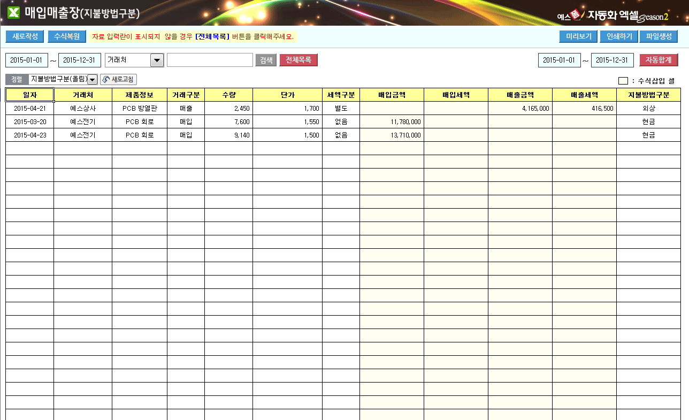Screen dimensions: 689x420
Task: Edit the left start date 2015-01-01 field
Action: point(27,60)
